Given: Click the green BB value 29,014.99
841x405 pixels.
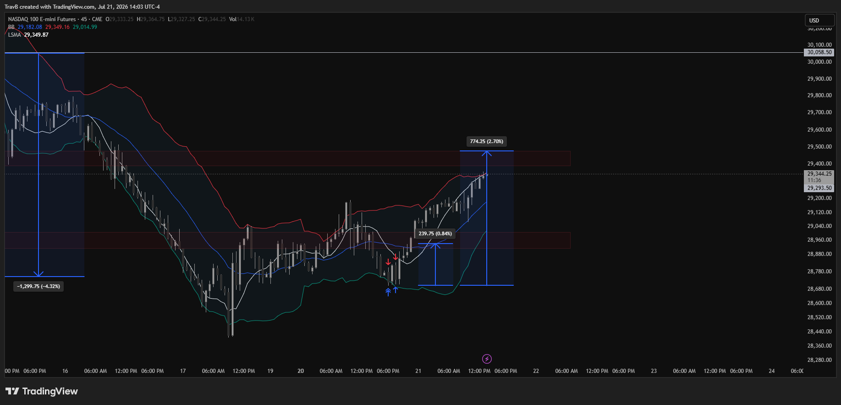Looking at the screenshot, I should [85, 27].
